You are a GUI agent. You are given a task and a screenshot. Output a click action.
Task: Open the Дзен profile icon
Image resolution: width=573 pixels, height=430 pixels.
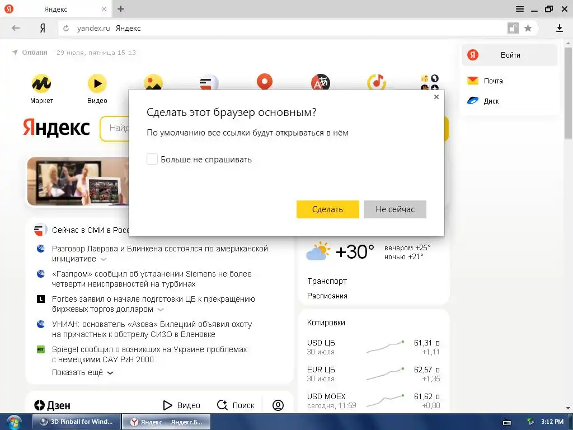[x=278, y=405]
